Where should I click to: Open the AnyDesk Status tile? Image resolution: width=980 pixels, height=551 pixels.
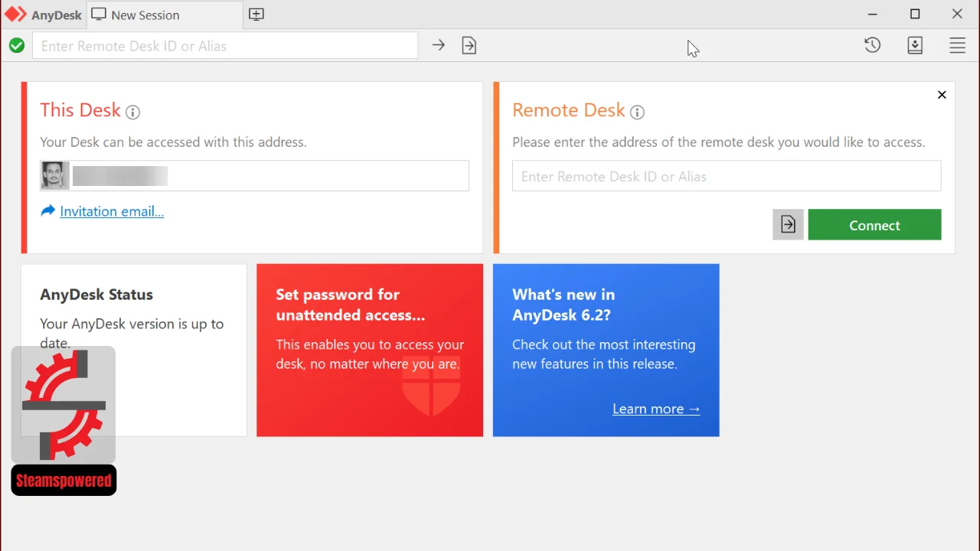click(x=134, y=350)
